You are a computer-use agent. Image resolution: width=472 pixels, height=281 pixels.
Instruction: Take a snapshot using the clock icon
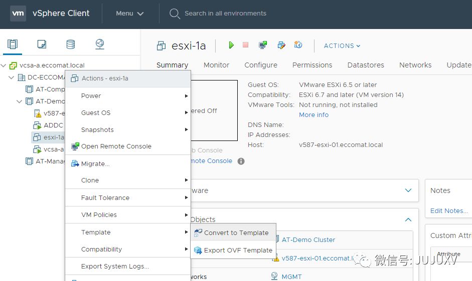(x=298, y=45)
